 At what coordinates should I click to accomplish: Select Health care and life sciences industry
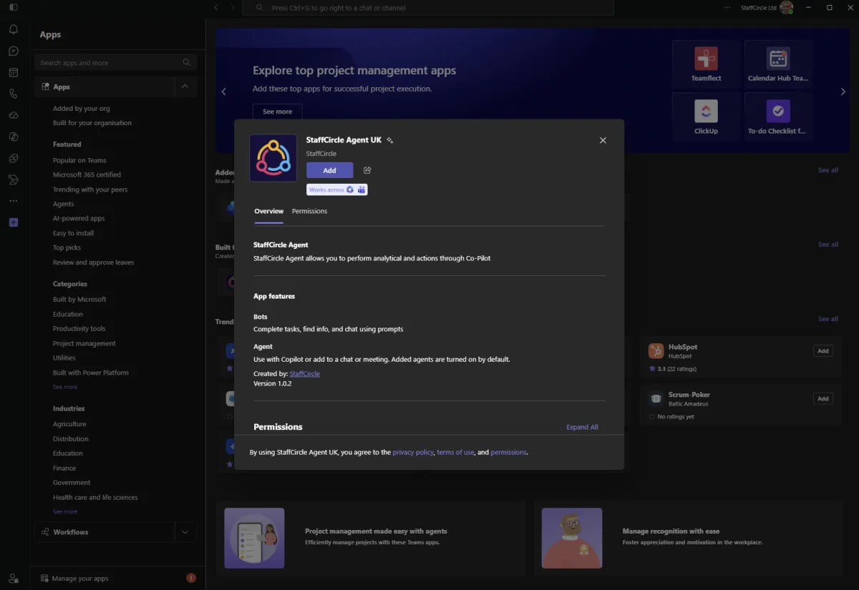(x=95, y=497)
